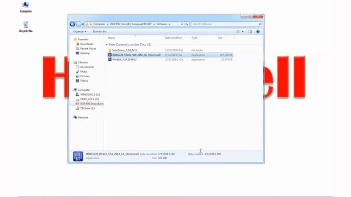The height and width of the screenshot is (197, 351).
Task: Sort by the Type column header
Action: click(194, 38)
